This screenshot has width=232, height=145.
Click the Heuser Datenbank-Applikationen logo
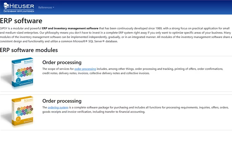coord(19,8)
